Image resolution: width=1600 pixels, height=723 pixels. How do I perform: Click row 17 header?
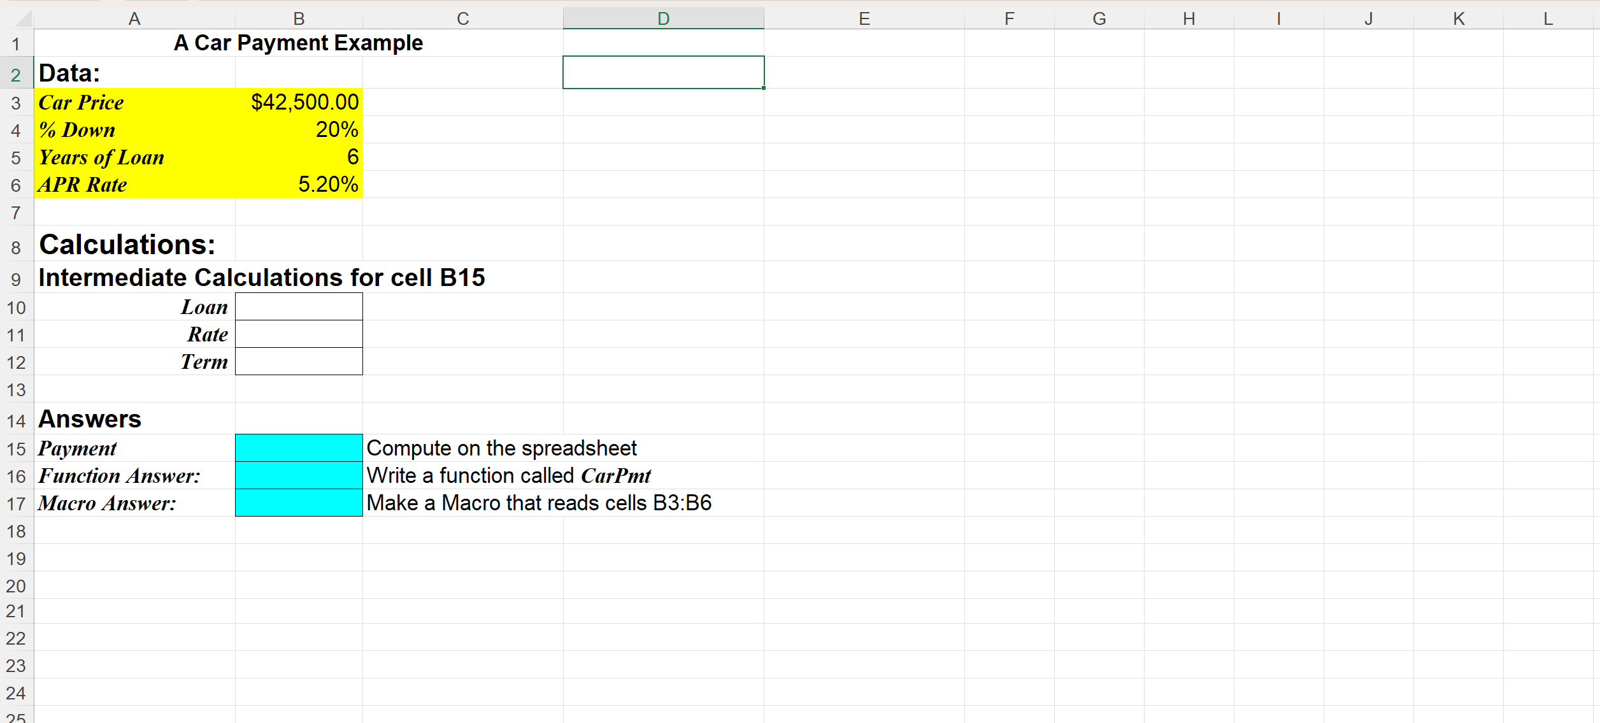point(16,504)
